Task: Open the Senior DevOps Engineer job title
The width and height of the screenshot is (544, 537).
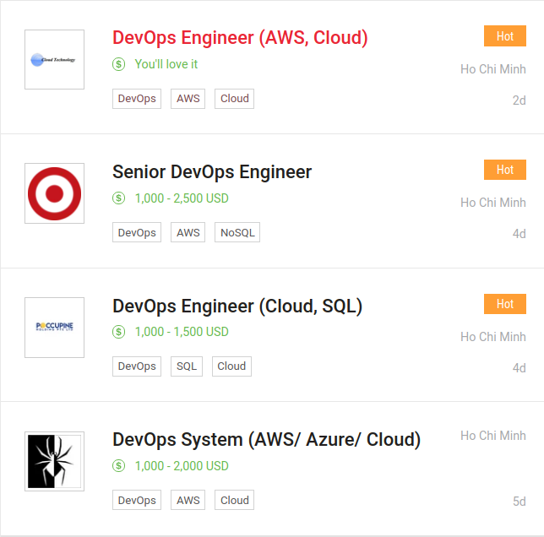Action: (x=212, y=172)
